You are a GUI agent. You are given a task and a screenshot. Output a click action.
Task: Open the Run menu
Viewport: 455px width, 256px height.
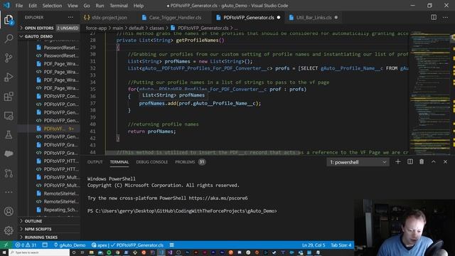point(100,6)
